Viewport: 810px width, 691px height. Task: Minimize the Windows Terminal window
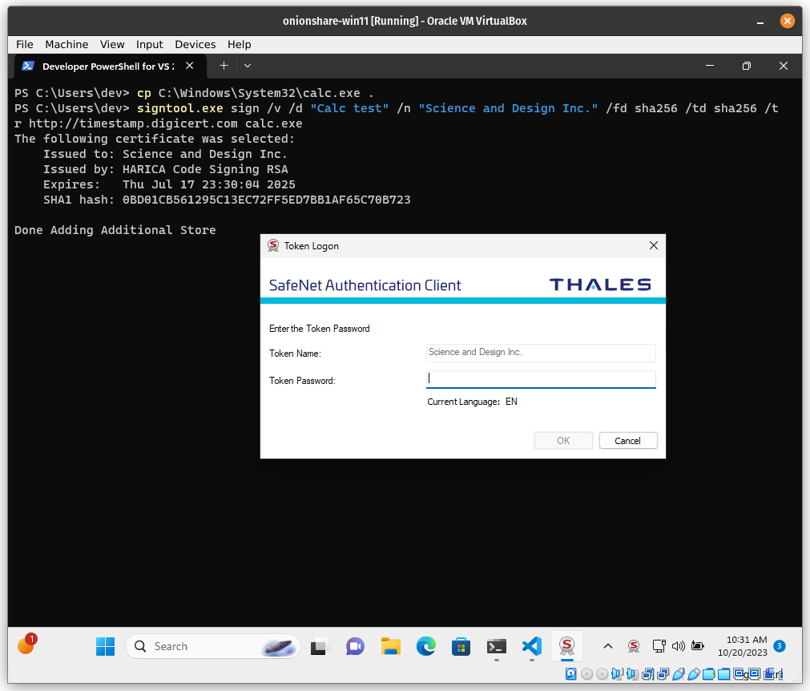[x=710, y=66]
